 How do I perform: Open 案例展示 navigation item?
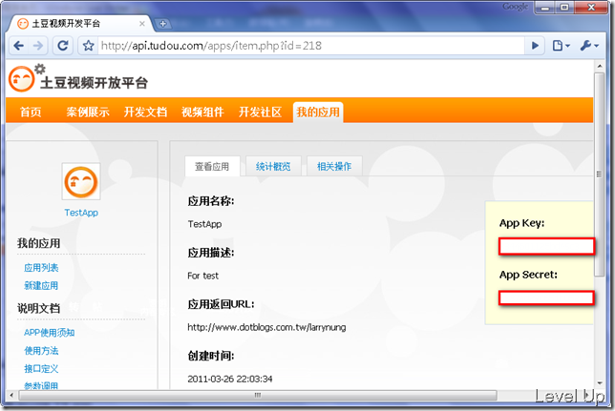(88, 113)
